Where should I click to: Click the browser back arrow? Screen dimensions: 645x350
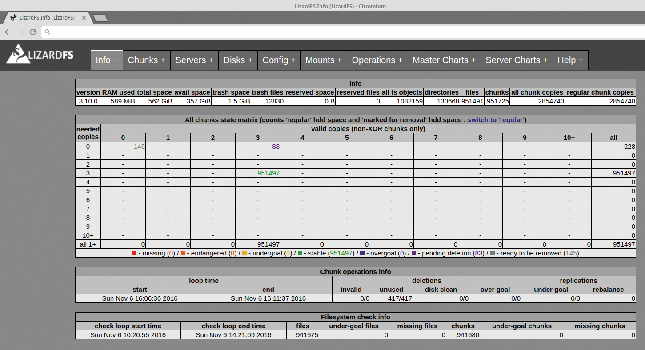coord(8,32)
